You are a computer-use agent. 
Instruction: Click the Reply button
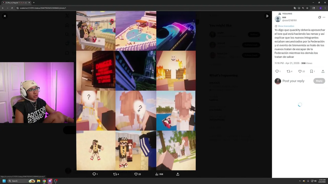pos(319,81)
